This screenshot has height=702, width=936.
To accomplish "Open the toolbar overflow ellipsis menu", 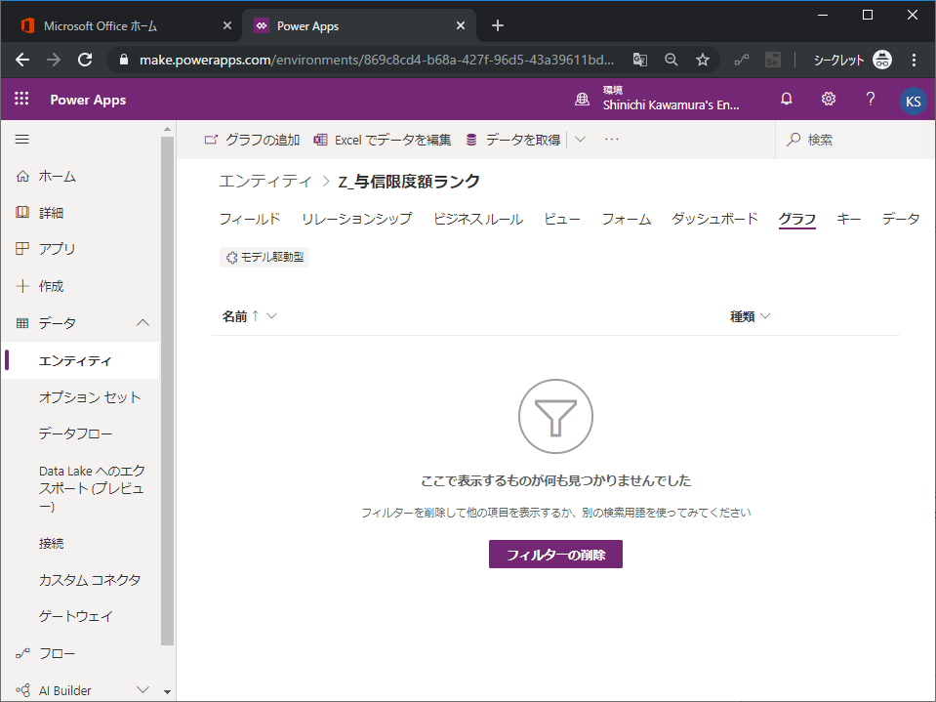I will (x=612, y=140).
